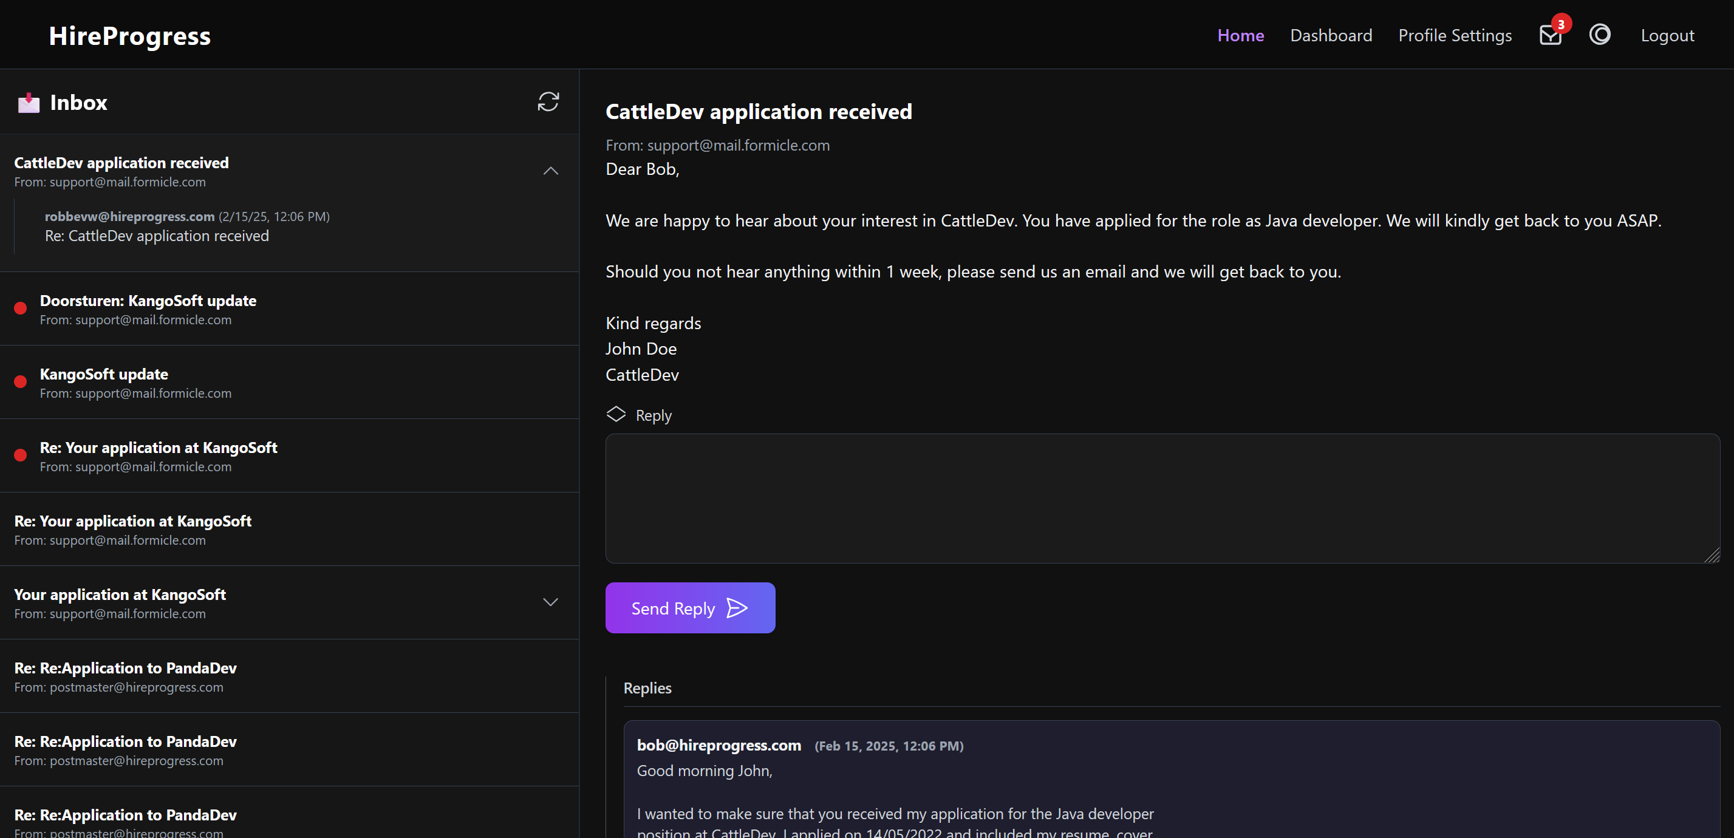Expand the Your application at KangoSoft email
Screen dimensions: 1734x838
550,602
